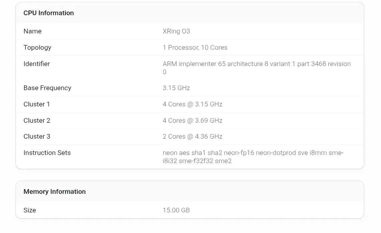Click the Name row label
This screenshot has height=233, width=381.
point(33,31)
